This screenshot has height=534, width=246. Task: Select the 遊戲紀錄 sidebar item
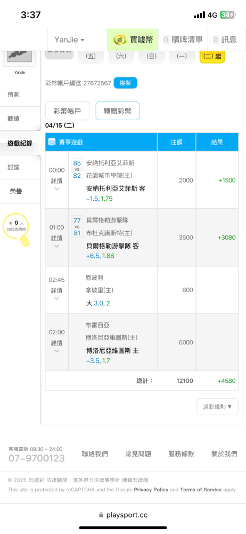pyautogui.click(x=20, y=143)
